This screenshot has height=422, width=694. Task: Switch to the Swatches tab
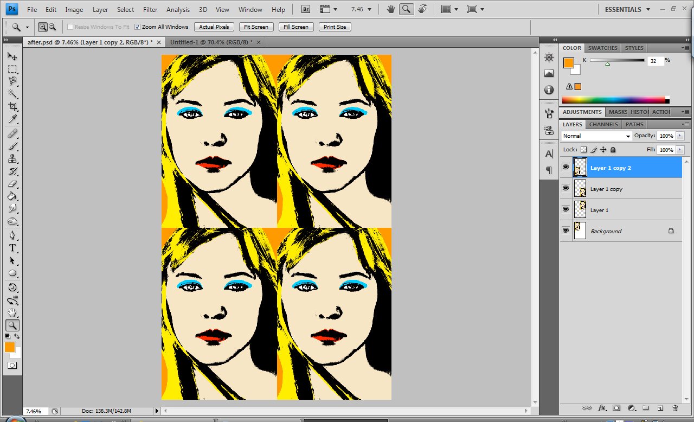pos(603,48)
